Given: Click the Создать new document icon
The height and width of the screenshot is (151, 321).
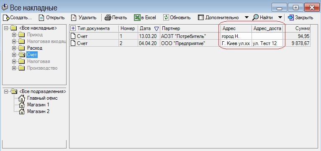Looking at the screenshot, I should (6, 18).
